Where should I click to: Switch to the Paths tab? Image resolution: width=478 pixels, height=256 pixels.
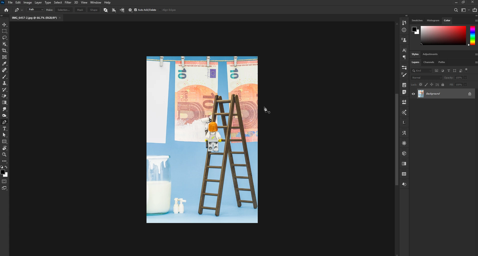tap(441, 62)
